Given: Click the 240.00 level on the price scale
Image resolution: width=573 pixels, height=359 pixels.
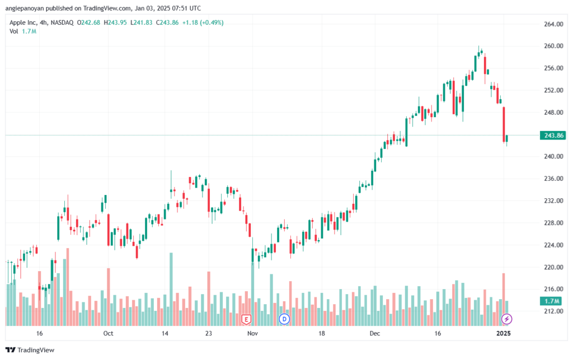Looking at the screenshot, I should (x=553, y=156).
